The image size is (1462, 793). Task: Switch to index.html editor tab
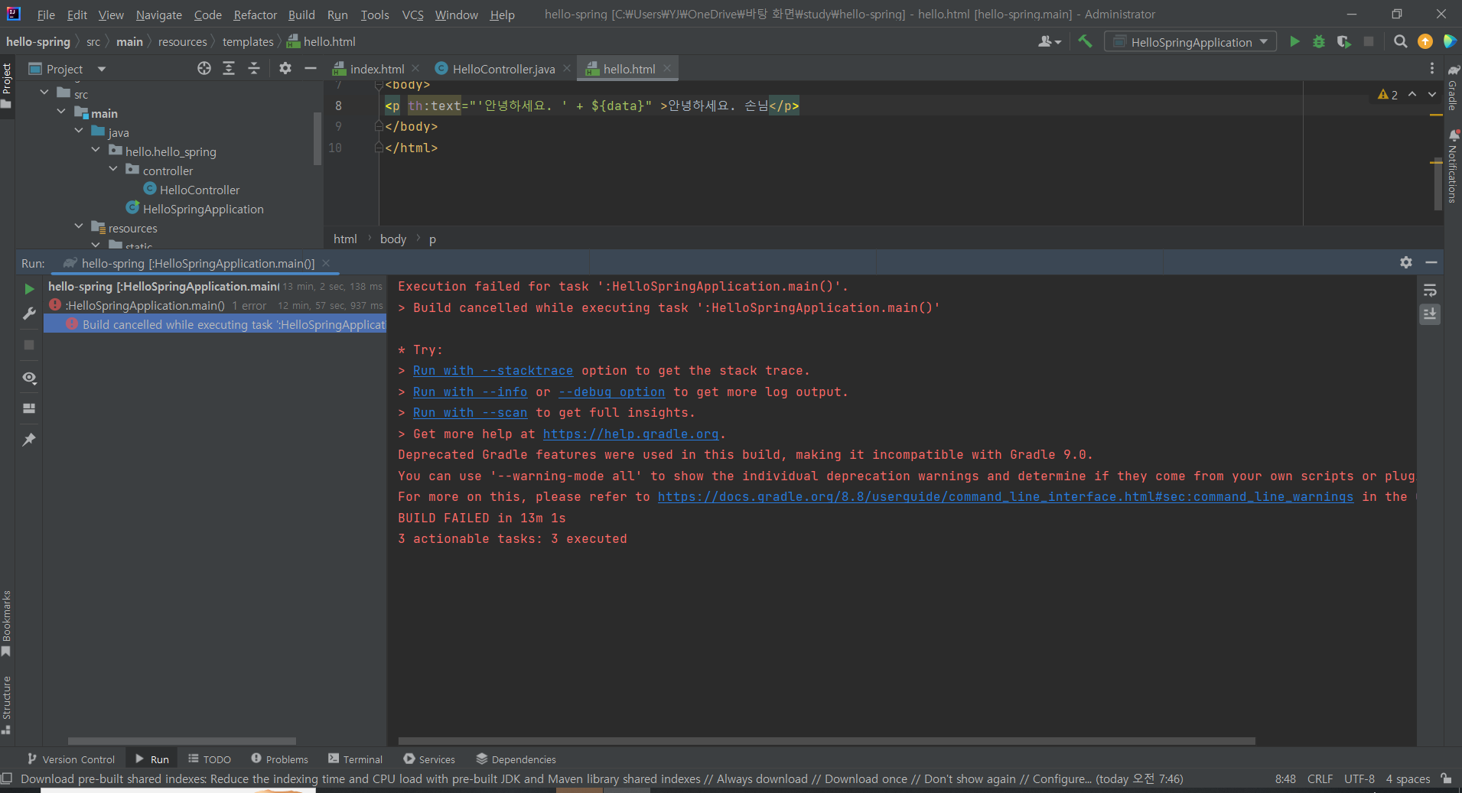pos(376,69)
